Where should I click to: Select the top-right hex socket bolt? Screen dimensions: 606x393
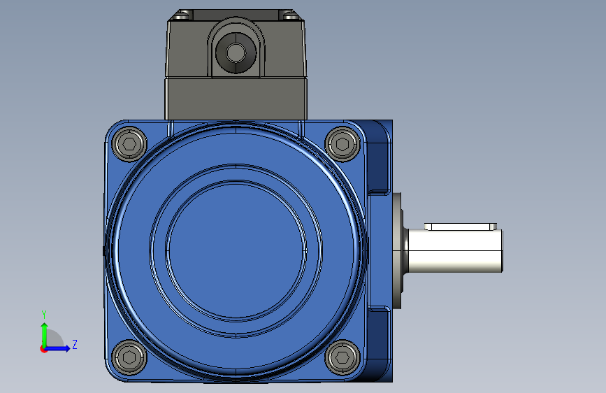(x=342, y=144)
